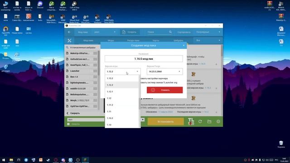
Task: Switch to the Ресурс-паки tab
Action: click(133, 40)
